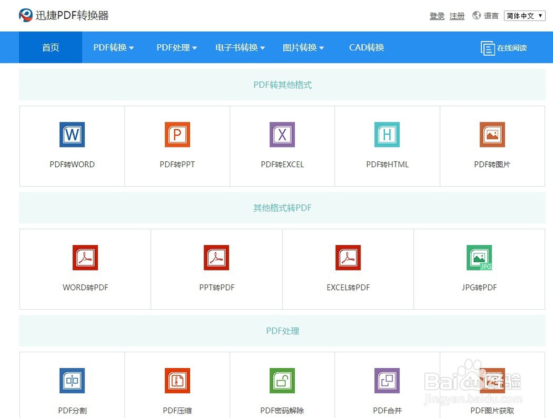The image size is (553, 418).
Task: Open the PDF转HTML converter
Action: click(387, 134)
